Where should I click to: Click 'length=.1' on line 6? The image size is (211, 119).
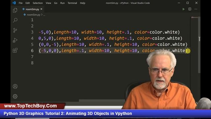(x=73, y=51)
